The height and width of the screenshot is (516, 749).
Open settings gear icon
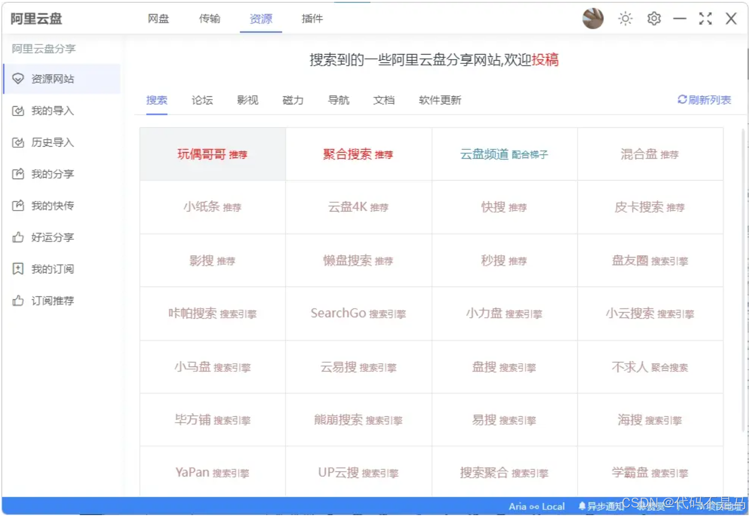point(654,19)
